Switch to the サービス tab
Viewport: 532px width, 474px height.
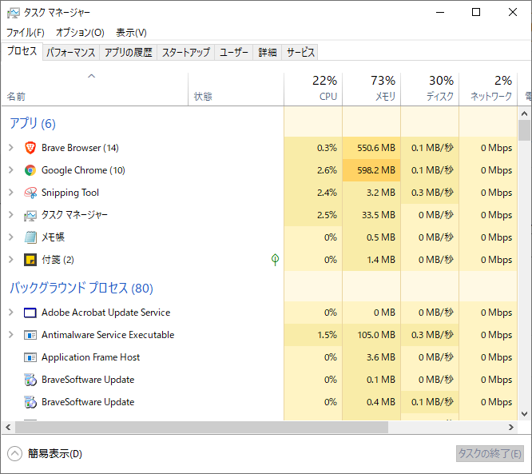click(x=300, y=52)
